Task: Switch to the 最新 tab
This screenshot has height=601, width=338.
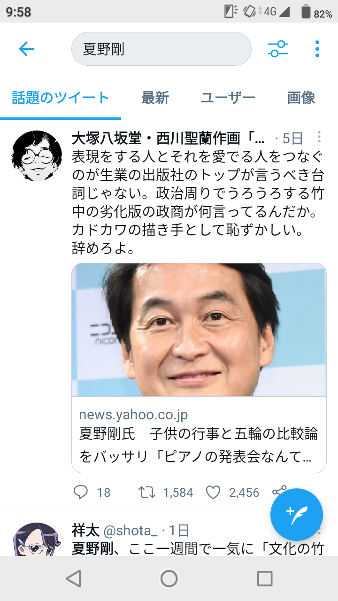Action: (x=155, y=98)
